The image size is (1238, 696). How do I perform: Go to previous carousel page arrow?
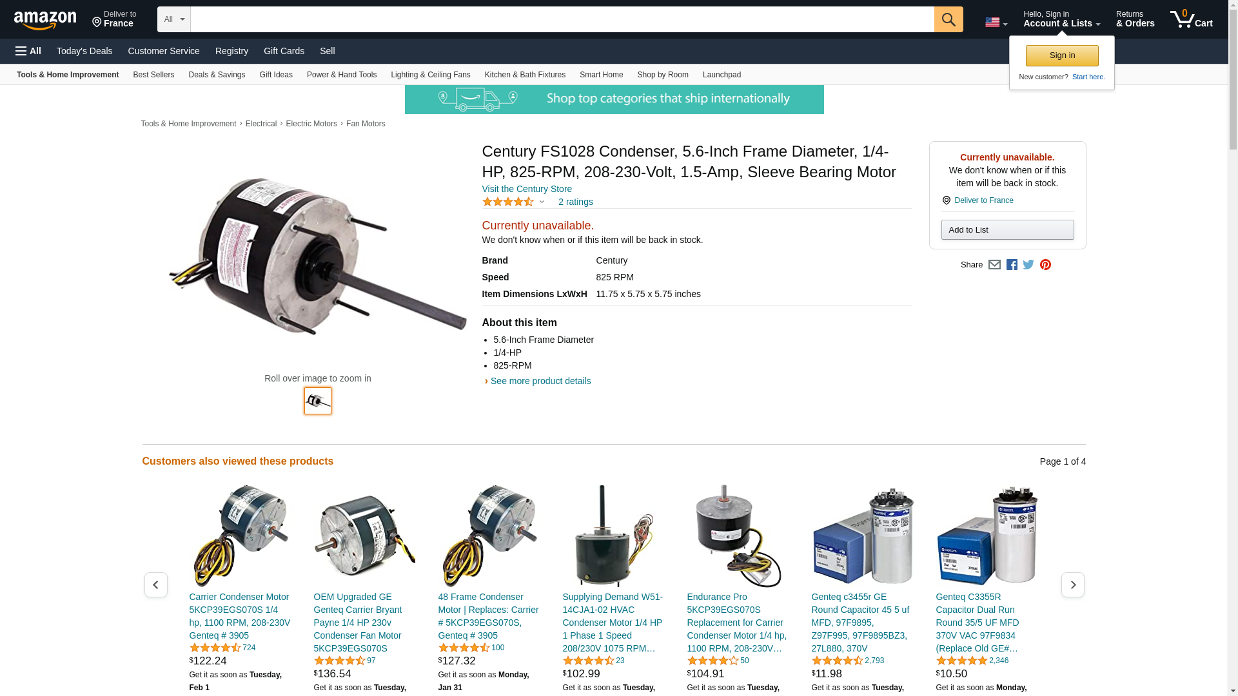click(x=156, y=585)
